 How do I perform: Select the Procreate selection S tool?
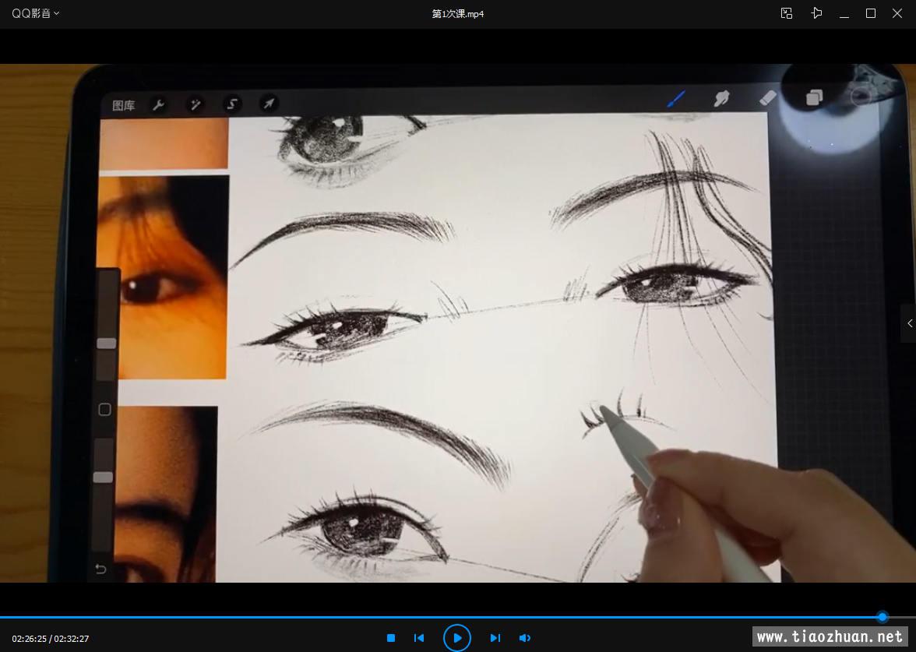coord(232,104)
